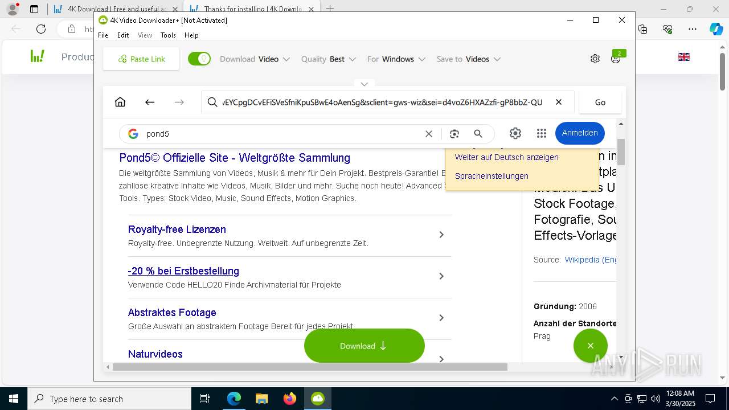Navigate forward in the in-app browser

(x=179, y=102)
